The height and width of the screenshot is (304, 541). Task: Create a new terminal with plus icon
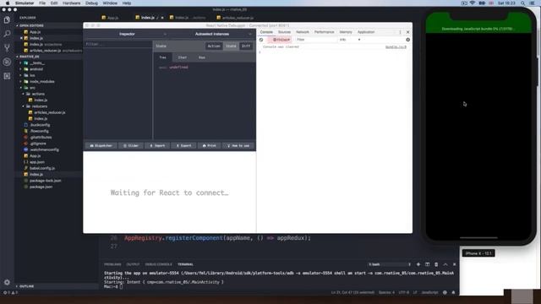(418, 264)
